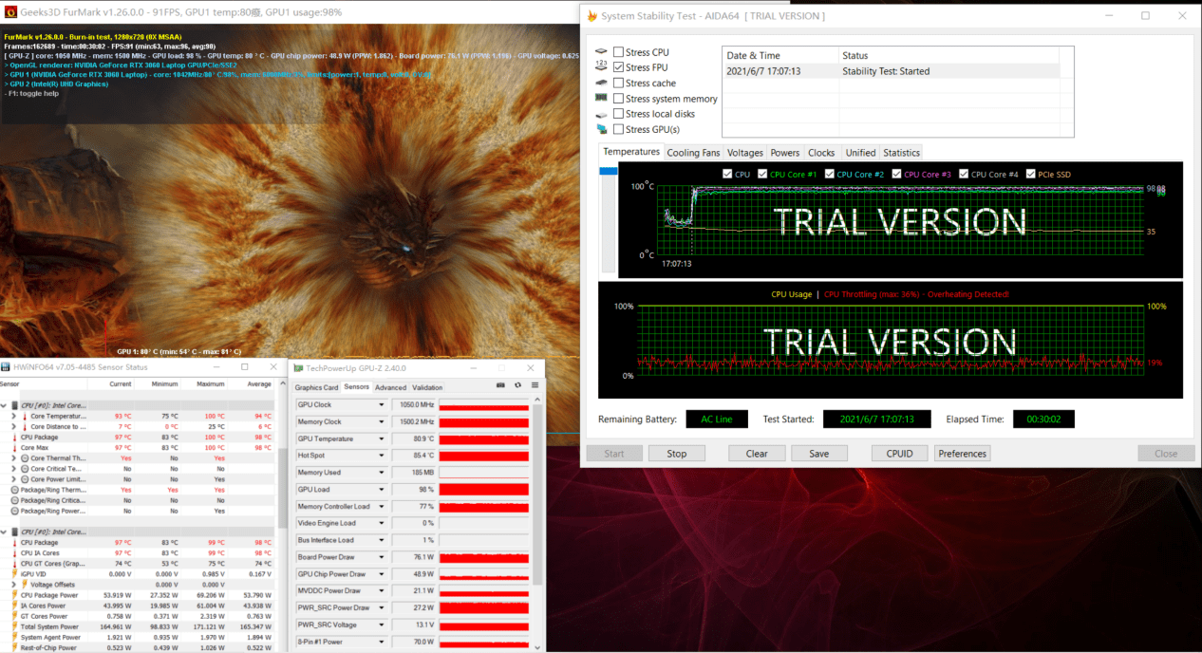Switch to the Cooling Fans tab
1202x653 pixels.
693,153
